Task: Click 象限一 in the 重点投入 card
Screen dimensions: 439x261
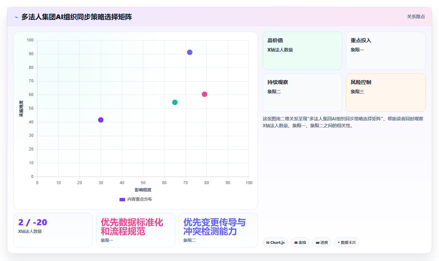Action: pos(357,50)
